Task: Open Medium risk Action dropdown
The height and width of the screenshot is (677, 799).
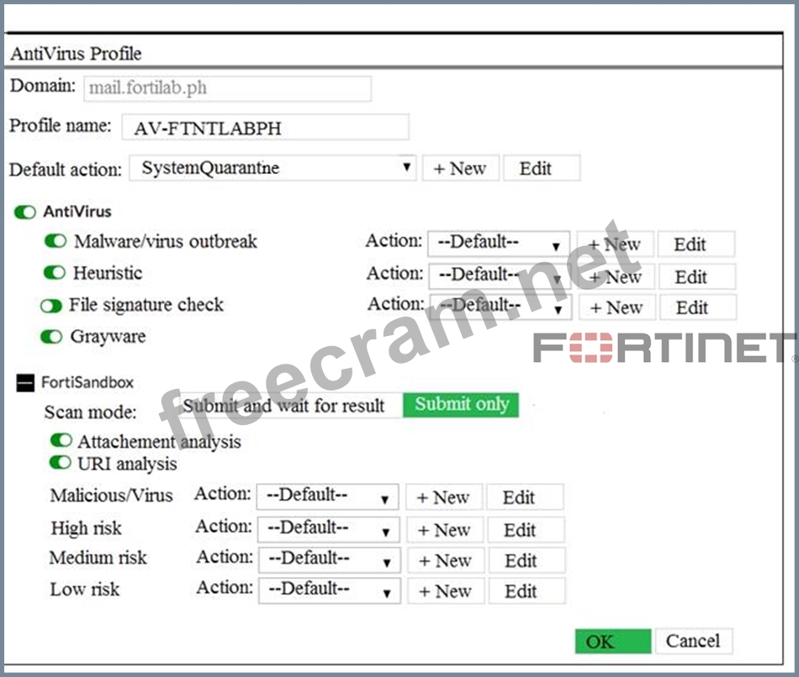Action: [330, 560]
